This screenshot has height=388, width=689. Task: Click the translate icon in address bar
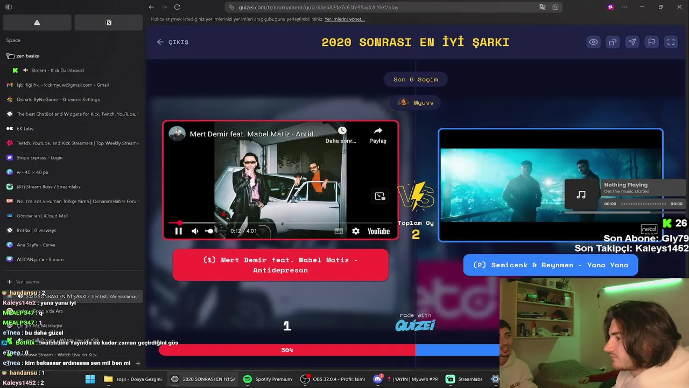tap(543, 7)
